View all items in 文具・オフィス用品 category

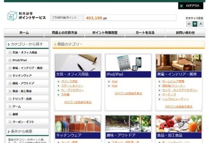tap(78, 102)
